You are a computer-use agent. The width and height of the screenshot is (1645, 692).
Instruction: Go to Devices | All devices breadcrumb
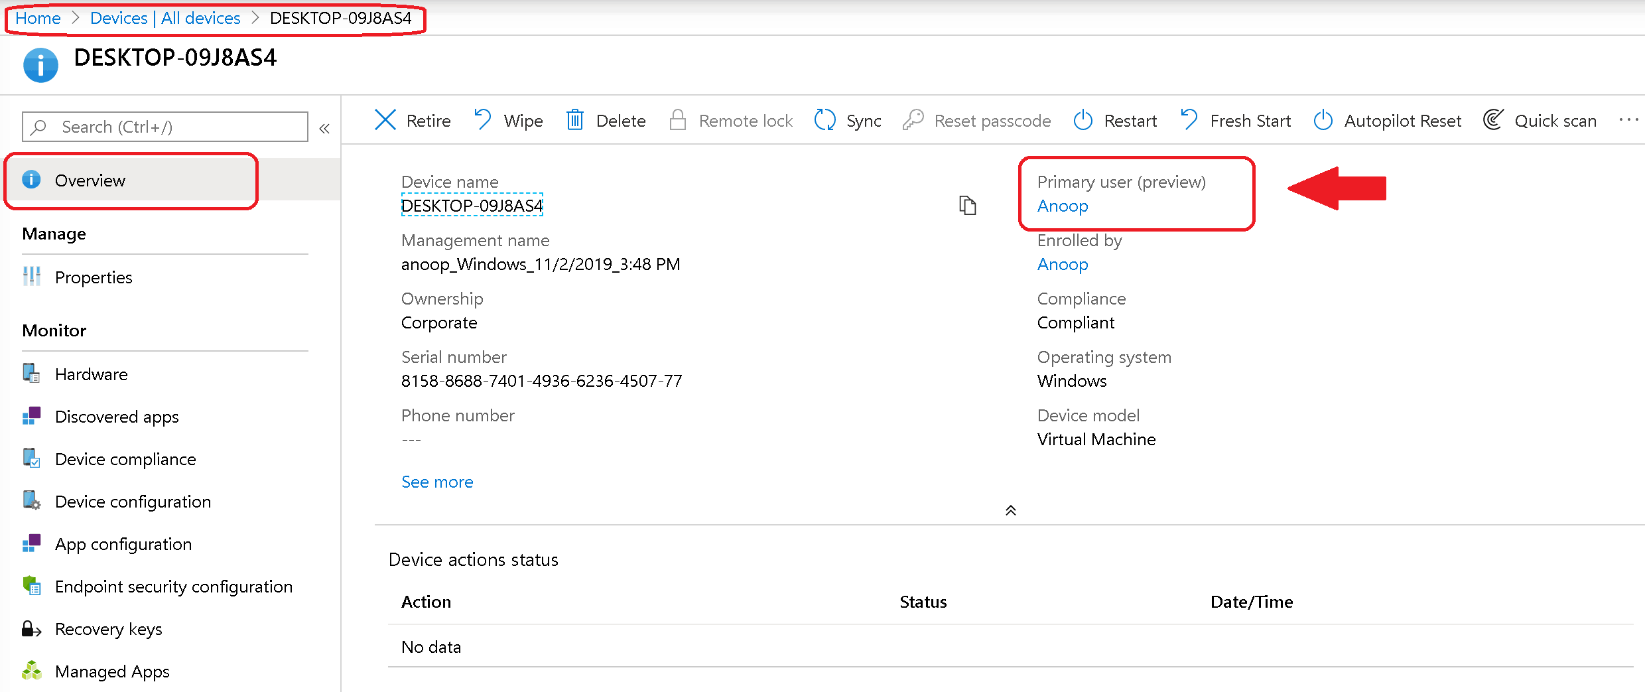tap(165, 18)
